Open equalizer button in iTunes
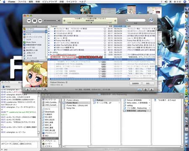This screenshot has width=189, height=151. click(139, 90)
